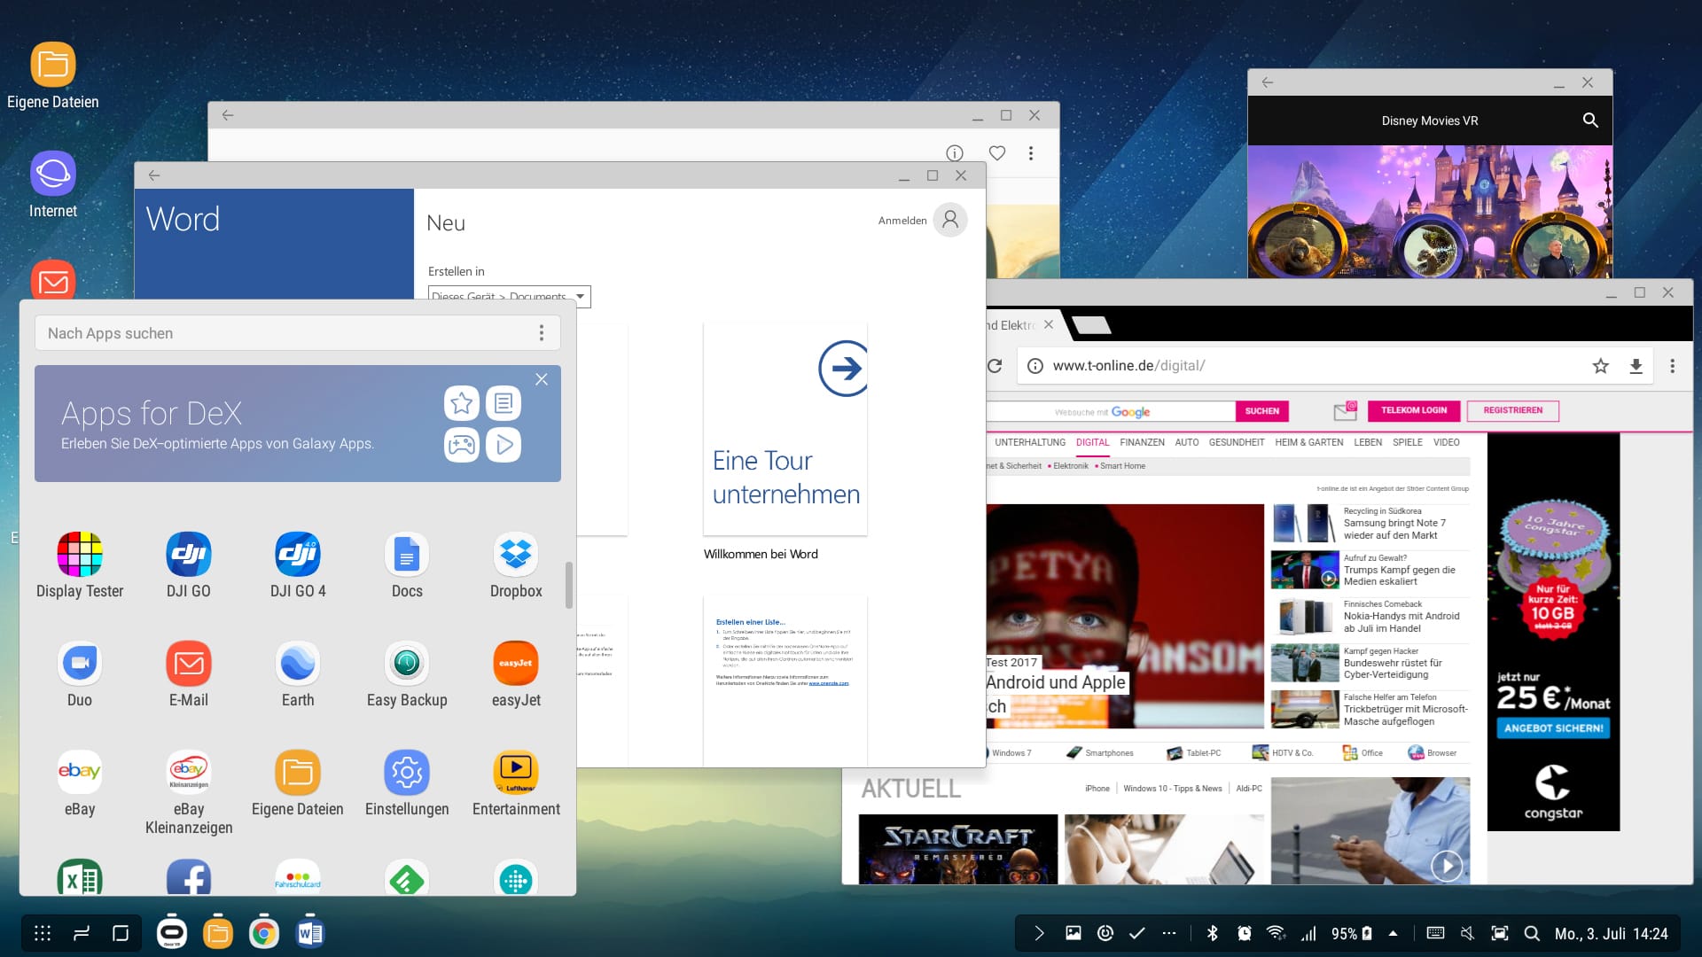Image resolution: width=1702 pixels, height=957 pixels.
Task: Launch the Internet browser desktop icon
Action: tap(53, 173)
